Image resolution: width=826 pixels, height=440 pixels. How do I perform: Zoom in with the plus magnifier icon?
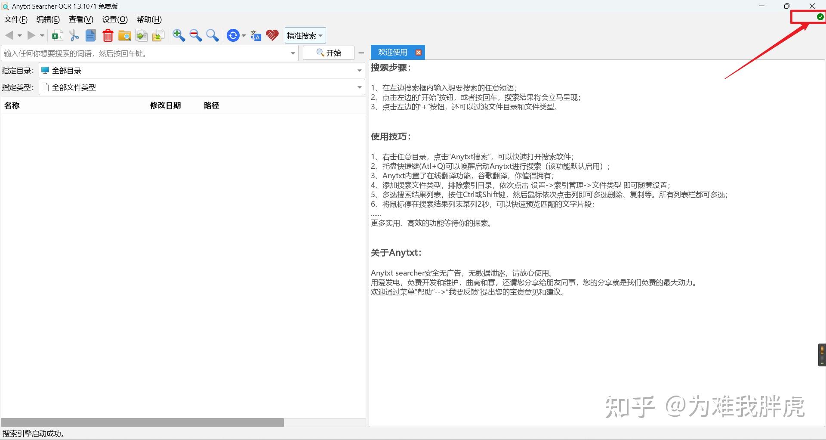pyautogui.click(x=178, y=35)
